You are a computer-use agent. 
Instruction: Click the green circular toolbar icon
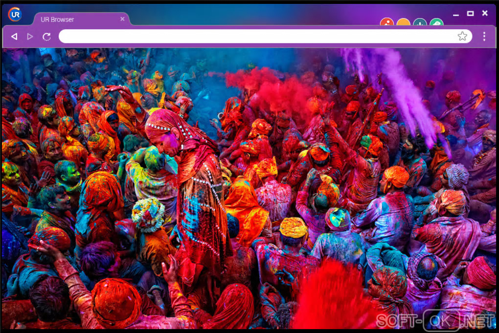point(436,21)
